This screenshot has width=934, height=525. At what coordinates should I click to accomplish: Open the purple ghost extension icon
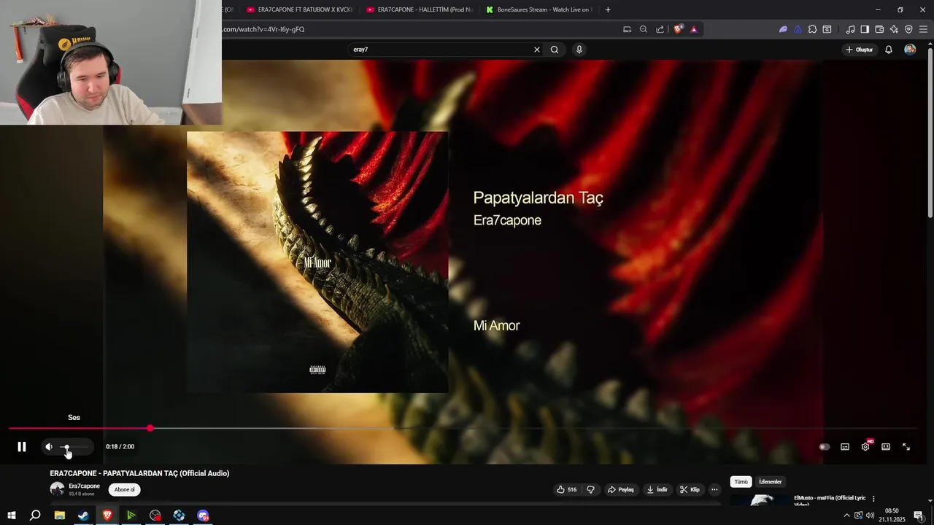(784, 29)
